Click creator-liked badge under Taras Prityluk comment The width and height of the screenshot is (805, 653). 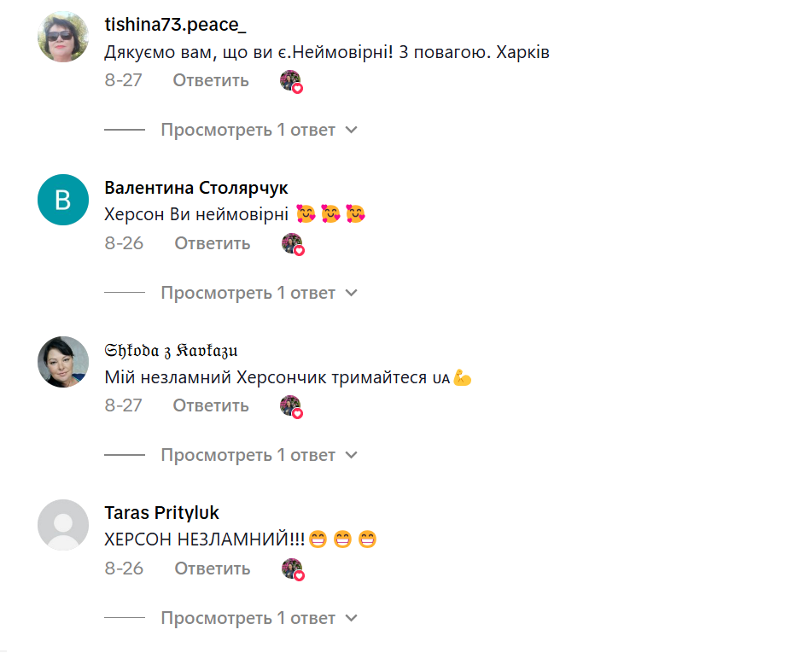(x=293, y=569)
